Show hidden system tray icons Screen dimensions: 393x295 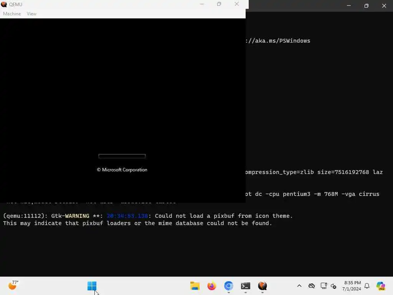(299, 286)
